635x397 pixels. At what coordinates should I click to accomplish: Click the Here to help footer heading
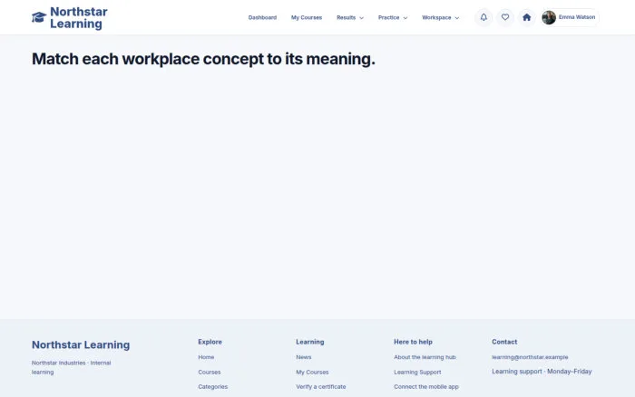413,342
